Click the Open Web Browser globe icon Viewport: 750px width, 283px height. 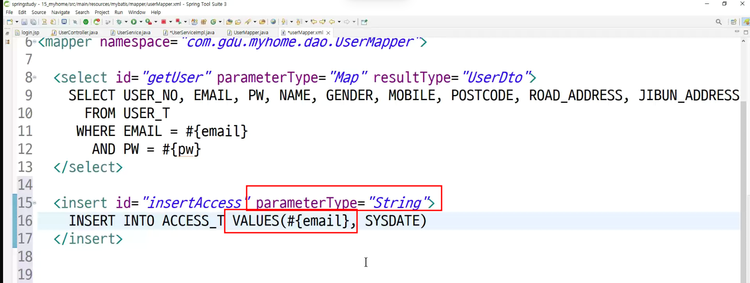pyautogui.click(x=273, y=22)
